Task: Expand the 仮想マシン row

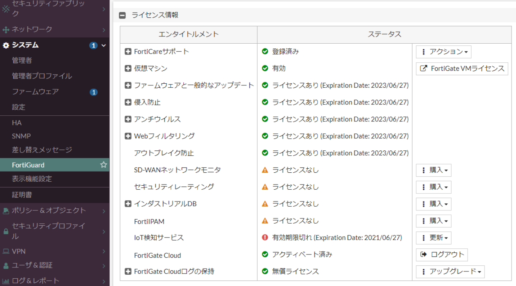Action: 128,68
